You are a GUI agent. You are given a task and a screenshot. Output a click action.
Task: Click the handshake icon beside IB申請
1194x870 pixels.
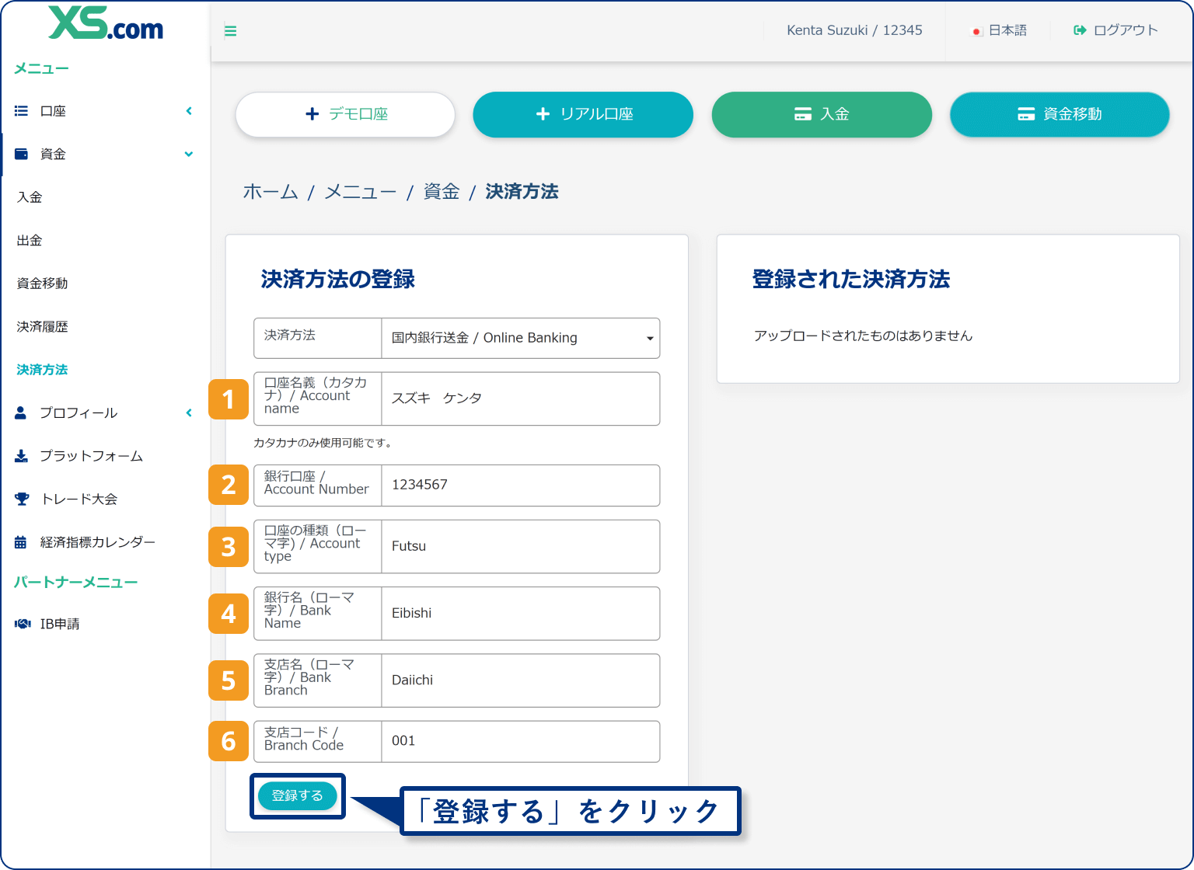[x=23, y=624]
